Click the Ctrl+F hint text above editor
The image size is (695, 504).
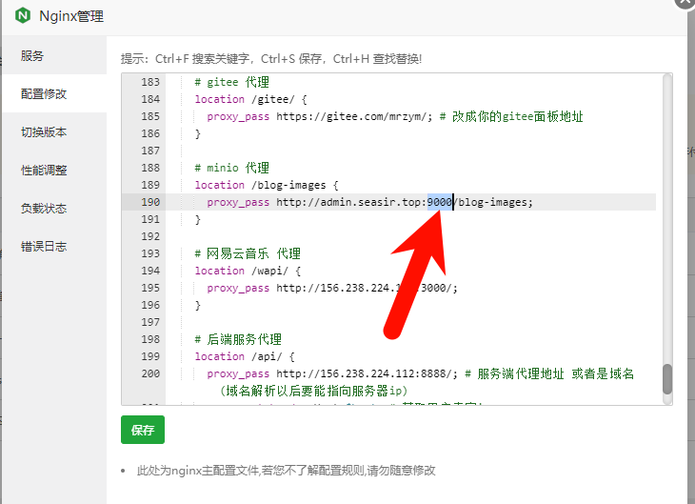coord(270,59)
